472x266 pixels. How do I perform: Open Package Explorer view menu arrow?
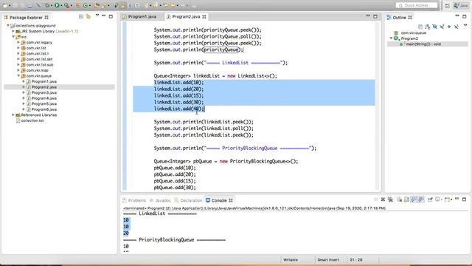[97, 15]
